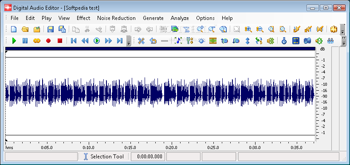The image size is (350, 165).
Task: Stop playback with red square button
Action: click(59, 41)
